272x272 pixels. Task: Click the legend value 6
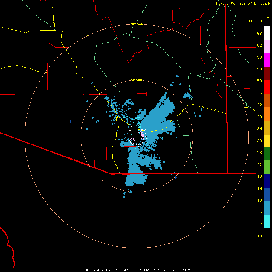click(261, 212)
